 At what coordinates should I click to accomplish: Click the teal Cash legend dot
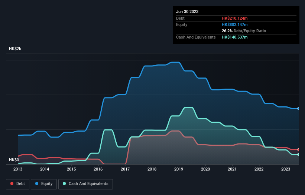click(64, 184)
